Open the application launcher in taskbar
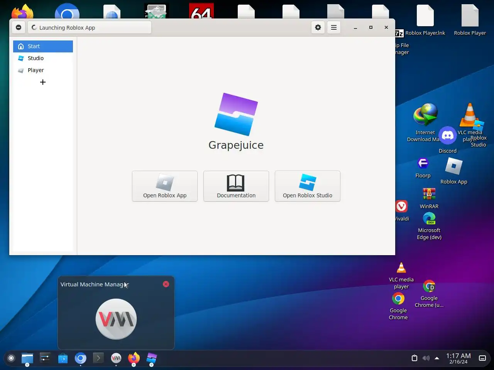 pos(11,358)
